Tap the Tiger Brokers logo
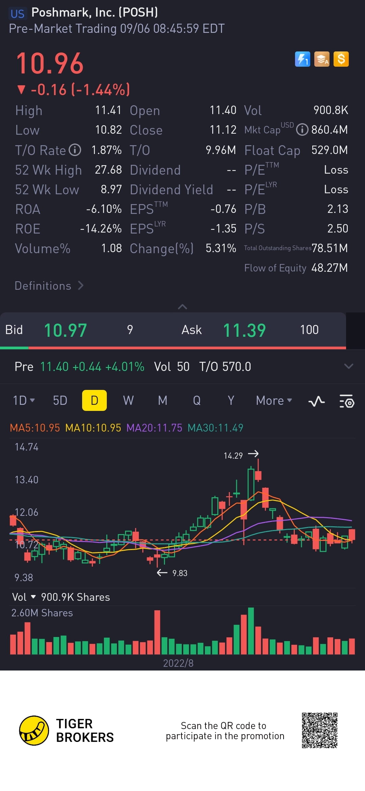Screen dimensions: 365x791 click(x=67, y=730)
